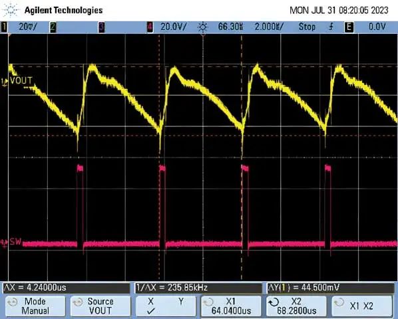Click the 66.30 us delay value
The width and height of the screenshot is (398, 319).
pos(230,27)
